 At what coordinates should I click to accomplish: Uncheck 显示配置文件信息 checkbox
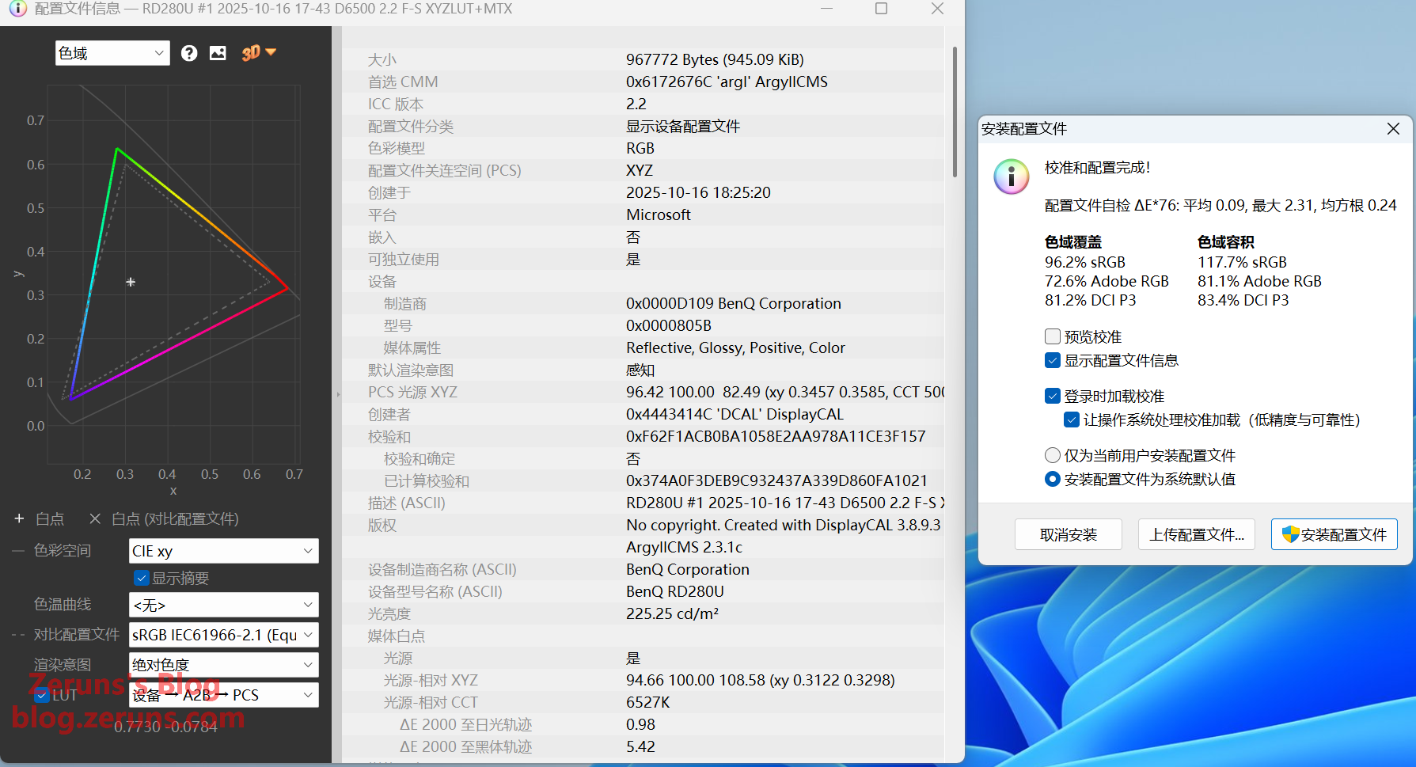tap(1053, 361)
